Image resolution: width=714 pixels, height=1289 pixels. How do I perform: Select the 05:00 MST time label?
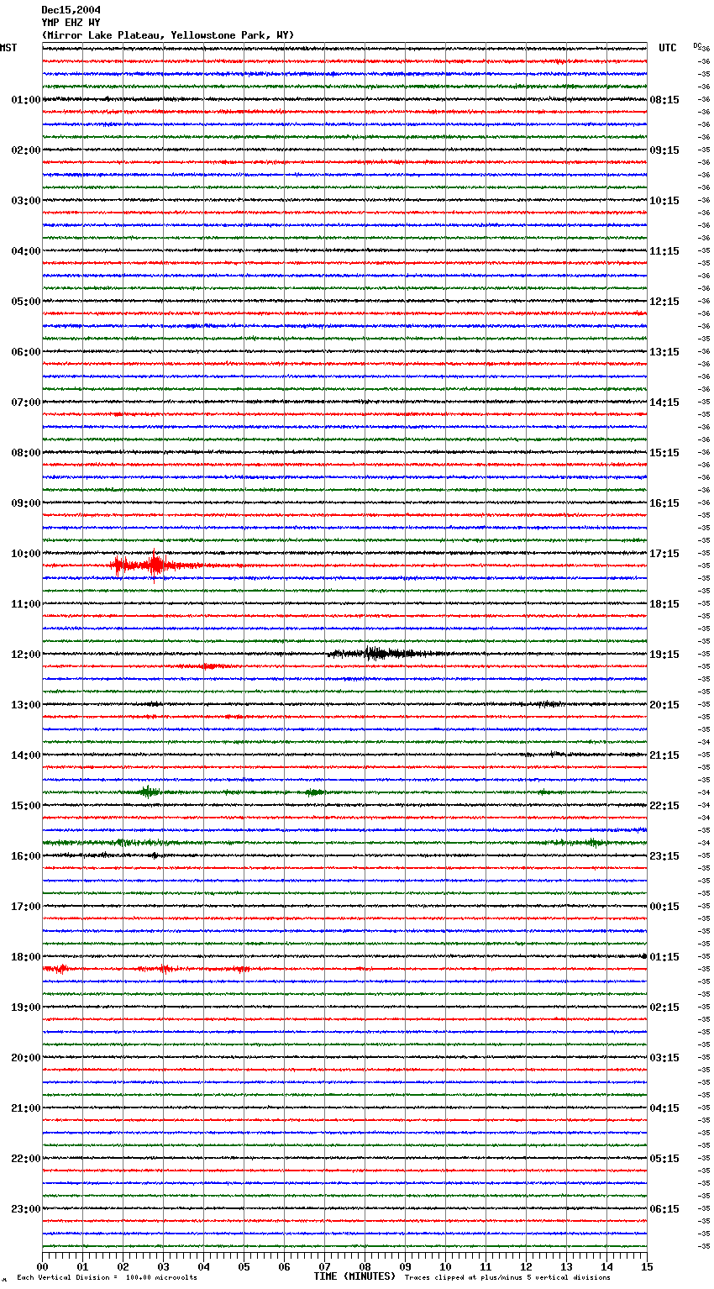25,302
